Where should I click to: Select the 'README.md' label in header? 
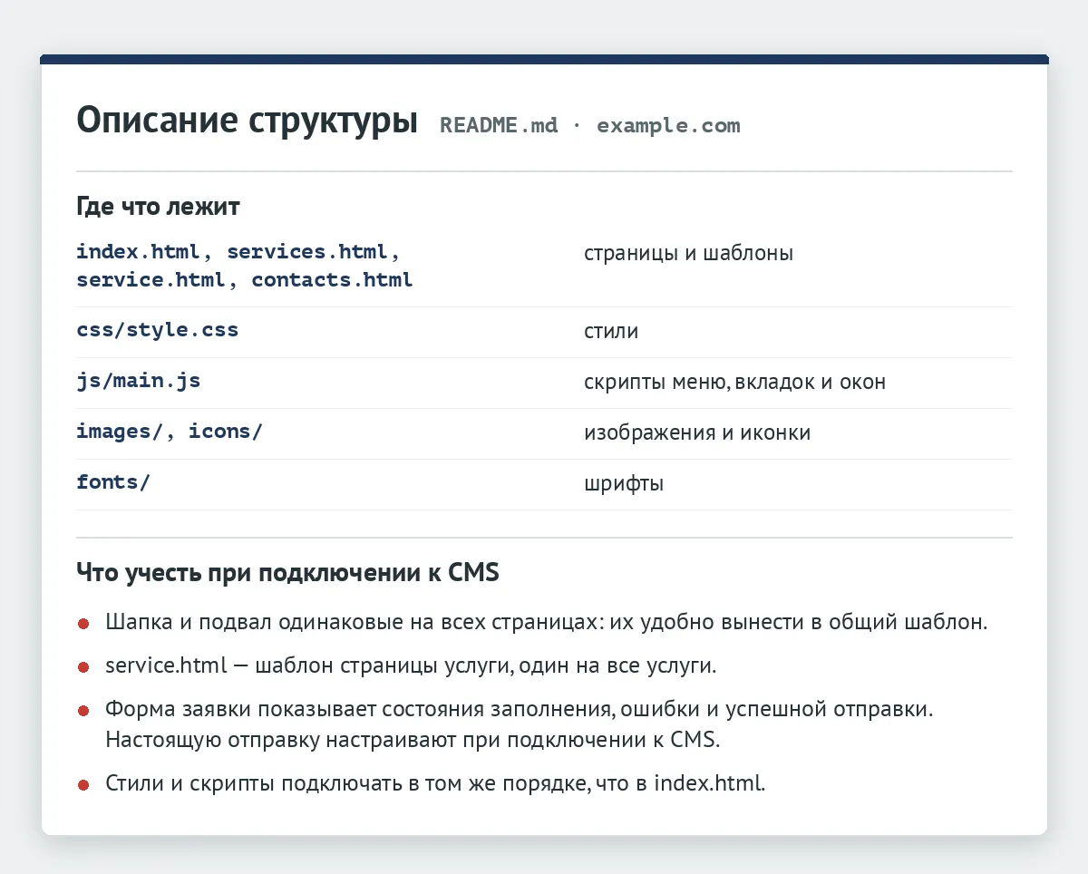pyautogui.click(x=500, y=125)
